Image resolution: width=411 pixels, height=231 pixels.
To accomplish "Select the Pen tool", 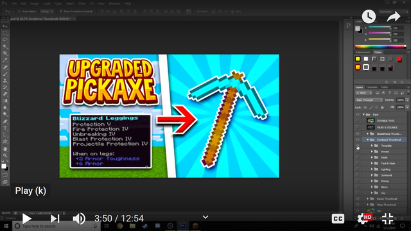I will (5, 121).
